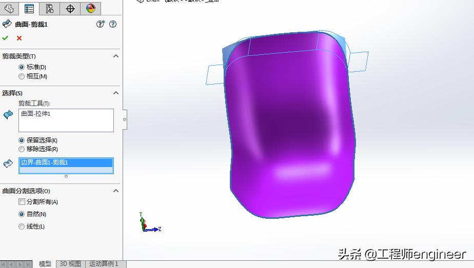Click the trim tool surface icon

(x=8, y=115)
